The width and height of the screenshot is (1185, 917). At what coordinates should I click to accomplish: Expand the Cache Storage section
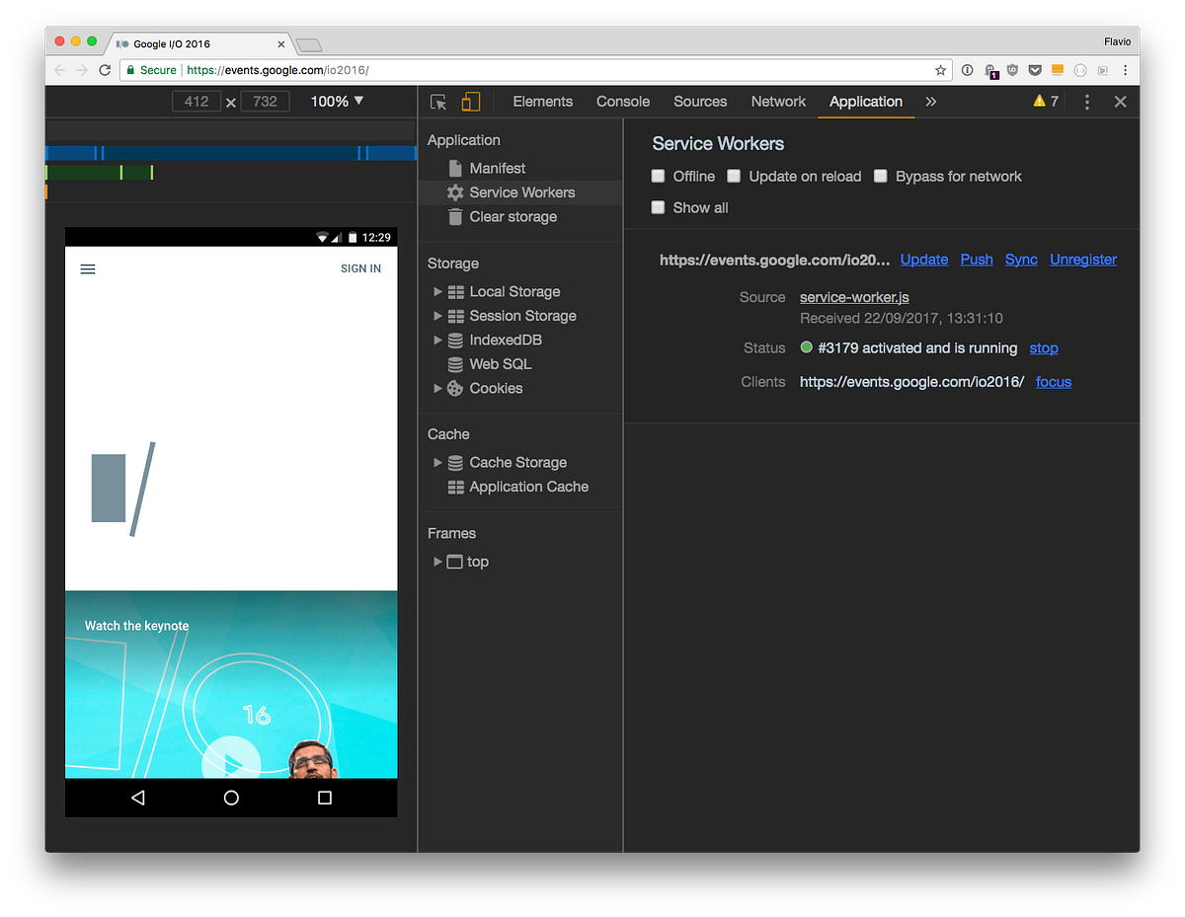point(438,462)
